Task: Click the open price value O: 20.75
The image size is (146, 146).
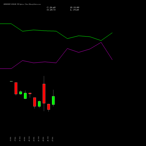Action: pyautogui.click(x=51, y=10)
